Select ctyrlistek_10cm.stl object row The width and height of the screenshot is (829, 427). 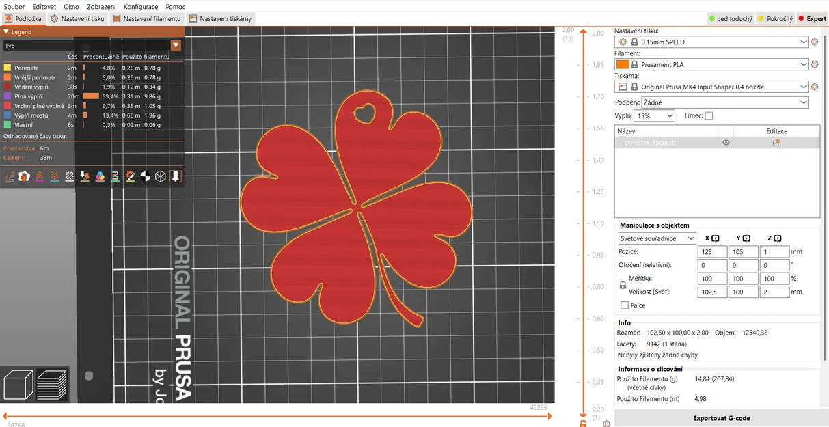tap(717, 143)
